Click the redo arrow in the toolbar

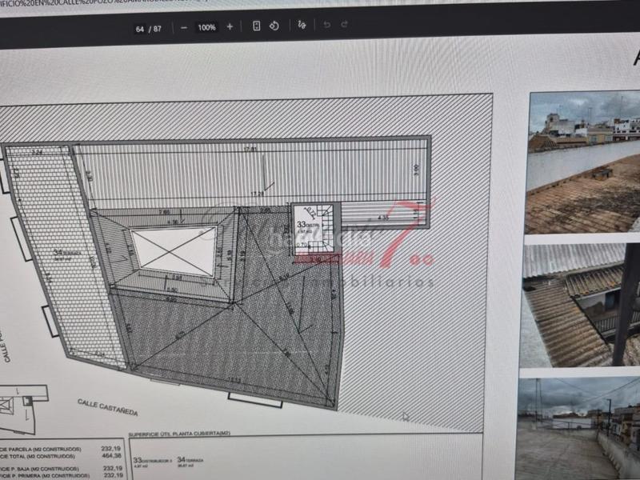(x=344, y=25)
